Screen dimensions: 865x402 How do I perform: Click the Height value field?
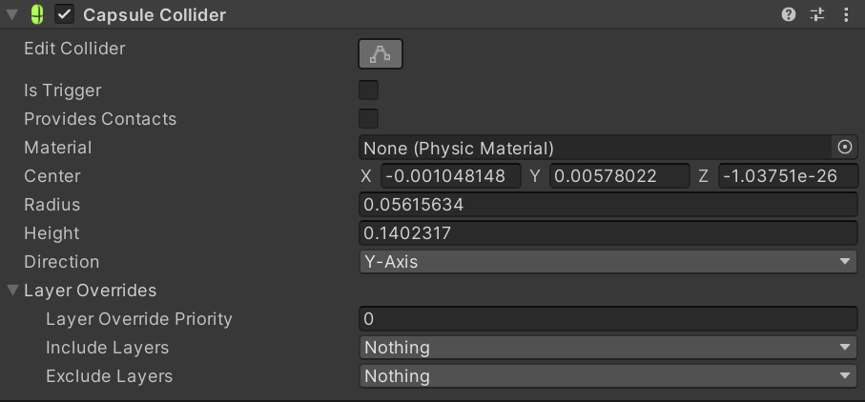[608, 233]
